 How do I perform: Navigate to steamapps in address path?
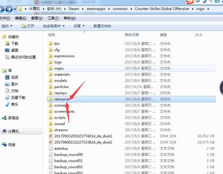tap(96, 9)
